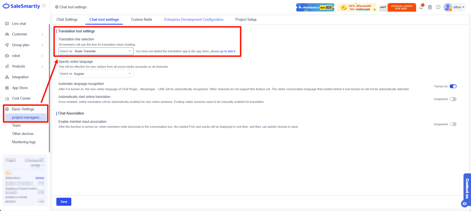The width and height of the screenshot is (471, 211).
Task: Switch to the Custom fields tab
Action: [x=142, y=19]
